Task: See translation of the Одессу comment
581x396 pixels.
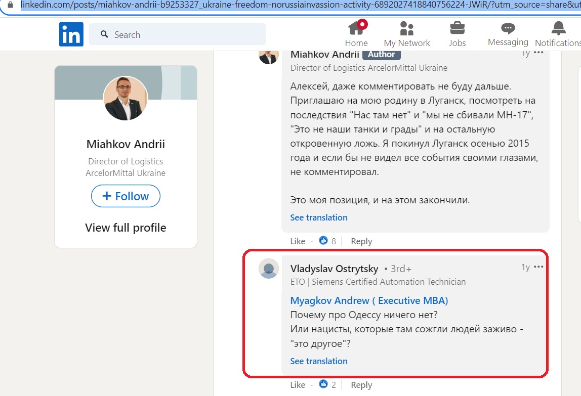Action: coord(319,361)
